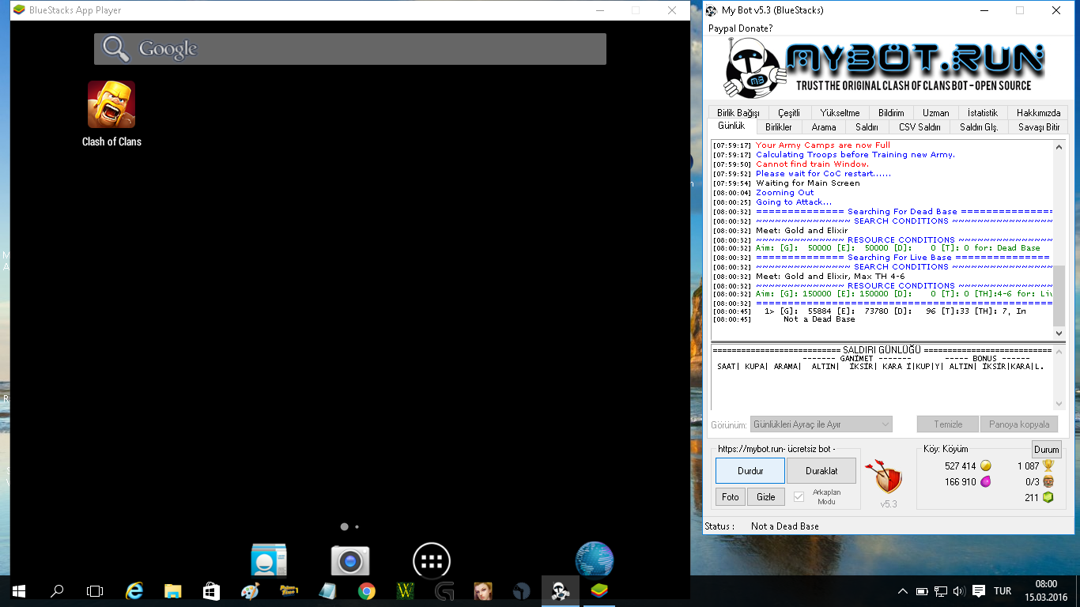The width and height of the screenshot is (1080, 607).
Task: Click the Duraklat pause button
Action: pos(821,471)
